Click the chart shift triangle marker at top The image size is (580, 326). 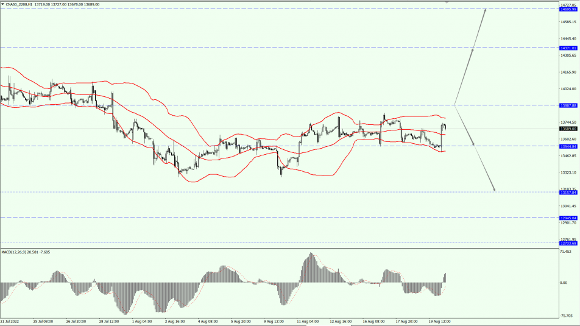pyautogui.click(x=447, y=2)
